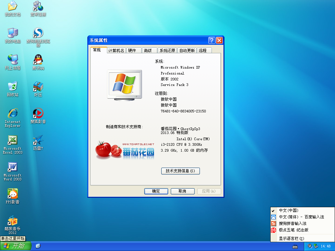Click the help question mark button in 系统属性
The height and width of the screenshot is (251, 335).
coord(212,40)
